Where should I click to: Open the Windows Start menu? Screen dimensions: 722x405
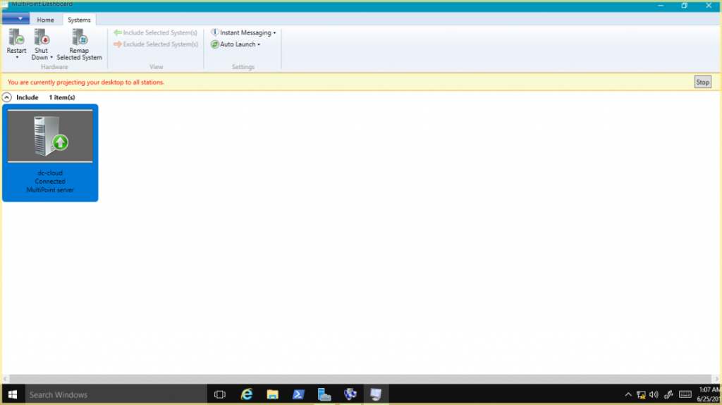click(13, 394)
